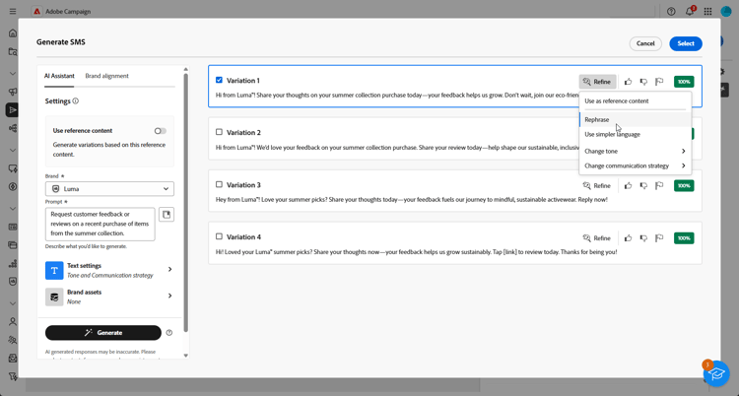This screenshot has height=396, width=739.
Task: Open the app switcher grid
Action: 707,11
